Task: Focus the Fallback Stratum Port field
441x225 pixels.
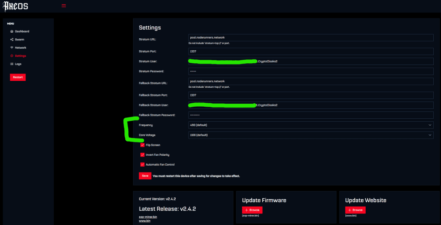Action: point(311,95)
